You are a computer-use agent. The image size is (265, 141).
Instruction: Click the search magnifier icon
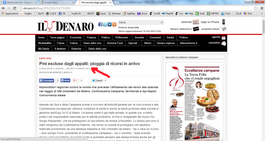point(162,22)
